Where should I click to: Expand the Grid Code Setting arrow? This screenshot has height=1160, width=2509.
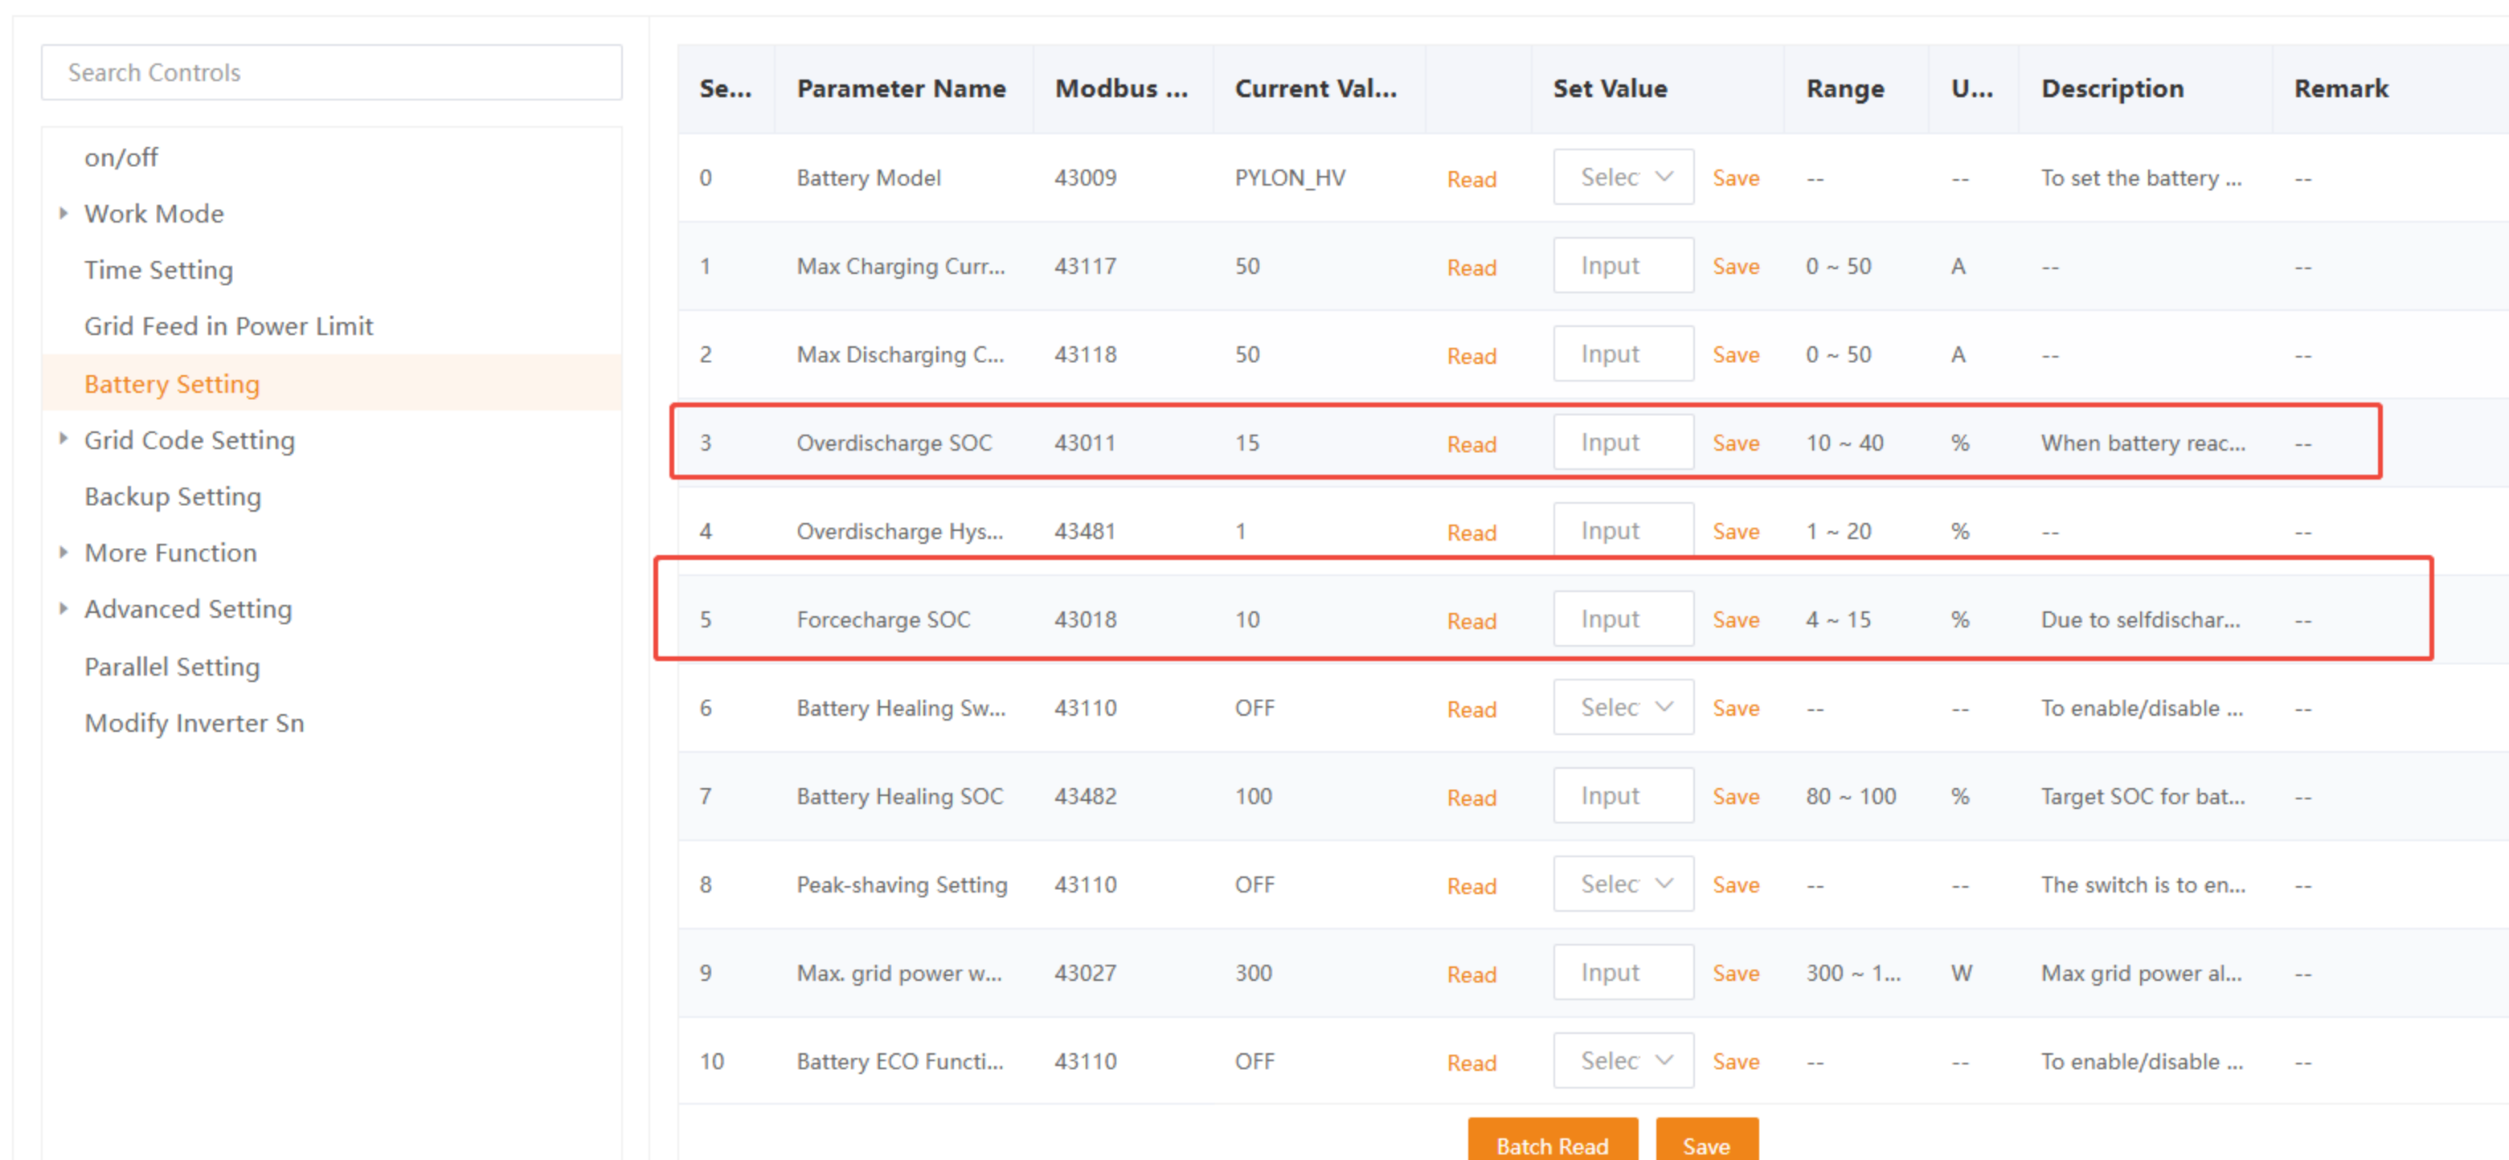[63, 439]
